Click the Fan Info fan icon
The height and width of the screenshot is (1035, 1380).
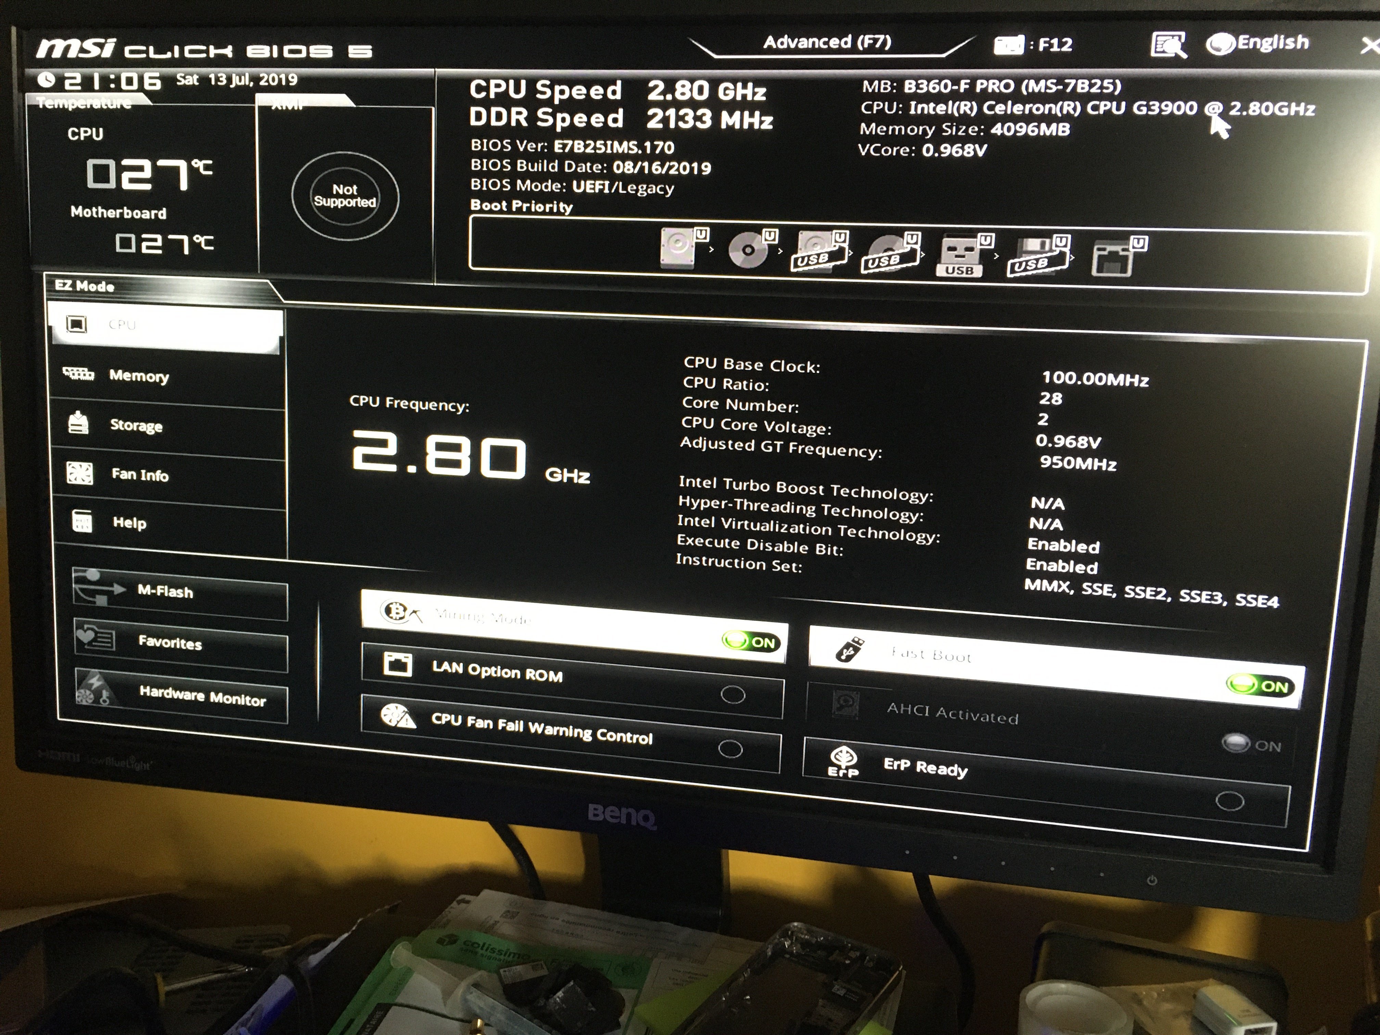tap(80, 473)
